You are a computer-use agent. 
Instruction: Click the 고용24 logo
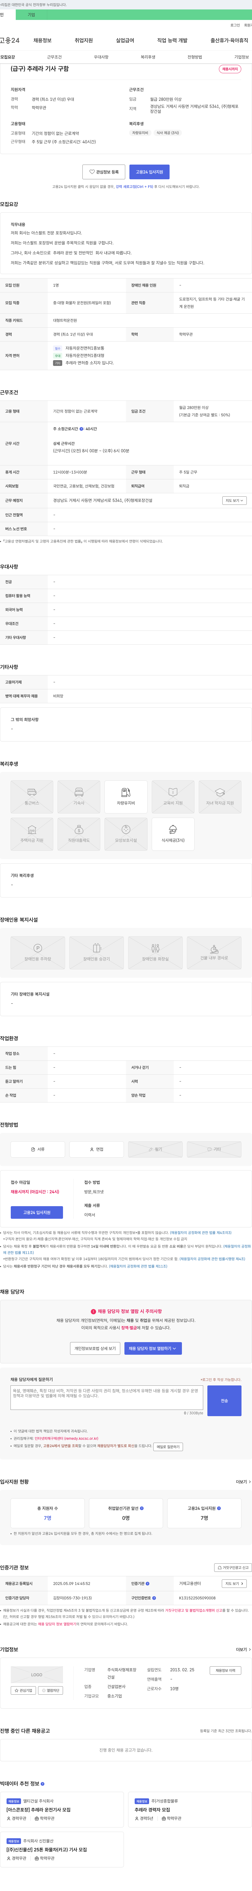coord(9,40)
